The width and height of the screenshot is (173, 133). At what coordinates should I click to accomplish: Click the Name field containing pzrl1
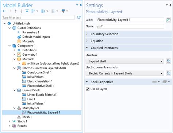coord(130,26)
